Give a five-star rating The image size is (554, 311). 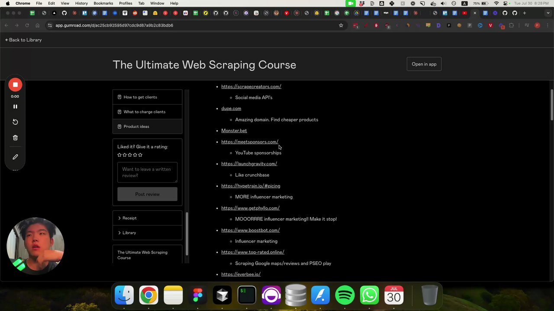(x=140, y=155)
